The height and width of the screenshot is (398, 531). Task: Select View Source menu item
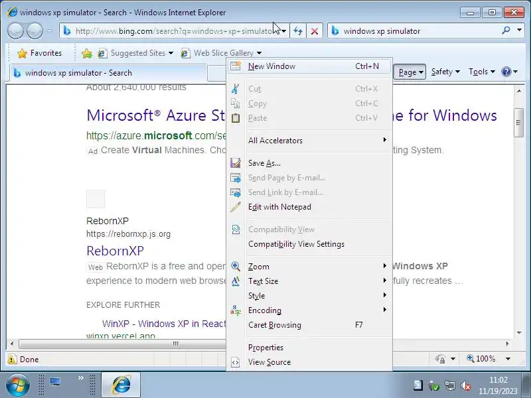pos(309,362)
